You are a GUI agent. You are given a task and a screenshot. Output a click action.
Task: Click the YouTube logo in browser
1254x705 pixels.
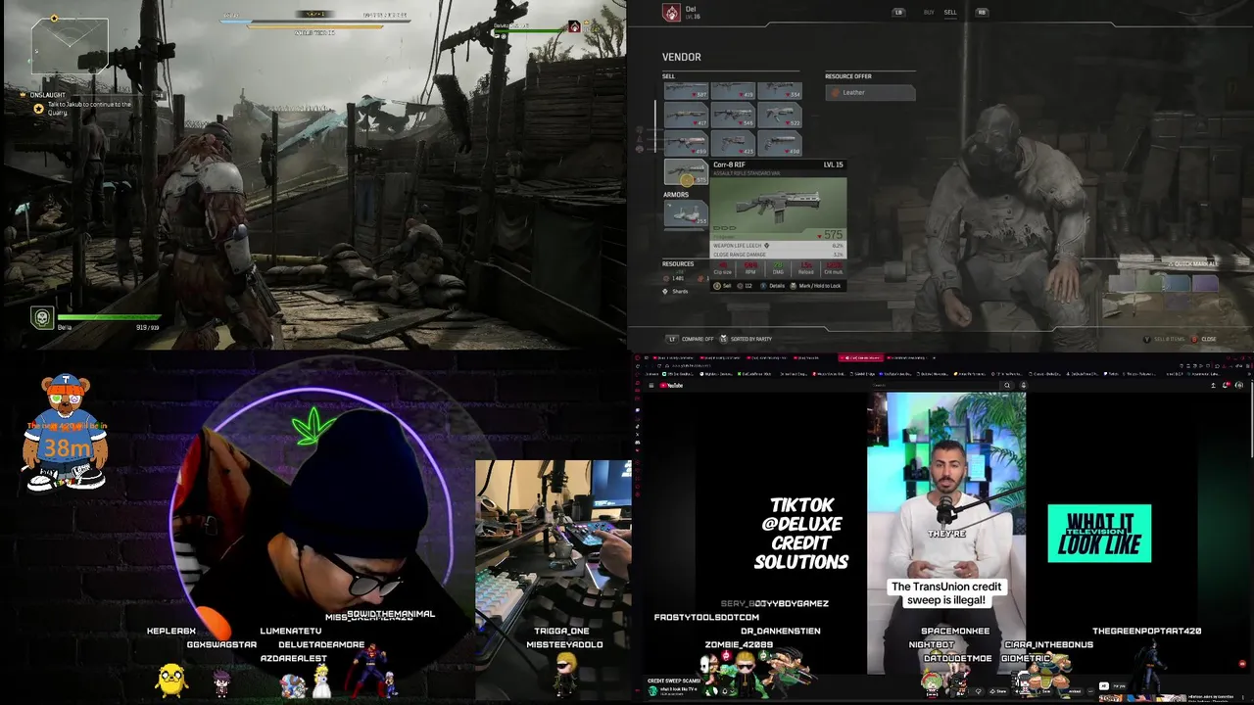click(x=671, y=385)
